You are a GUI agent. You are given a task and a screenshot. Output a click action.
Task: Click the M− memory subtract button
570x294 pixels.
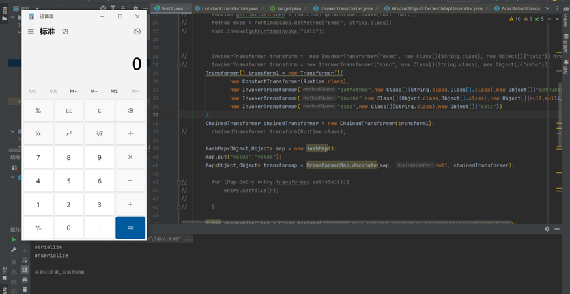click(x=94, y=91)
